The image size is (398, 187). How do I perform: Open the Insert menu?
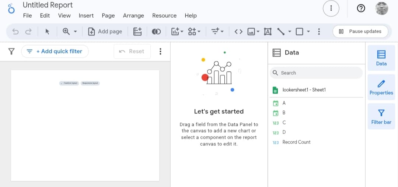86,15
